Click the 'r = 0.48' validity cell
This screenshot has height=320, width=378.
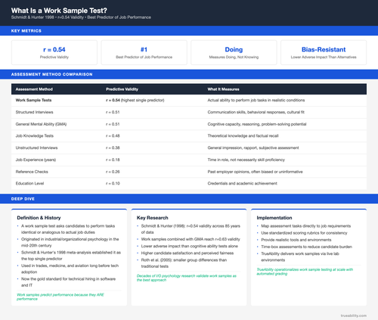point(113,136)
